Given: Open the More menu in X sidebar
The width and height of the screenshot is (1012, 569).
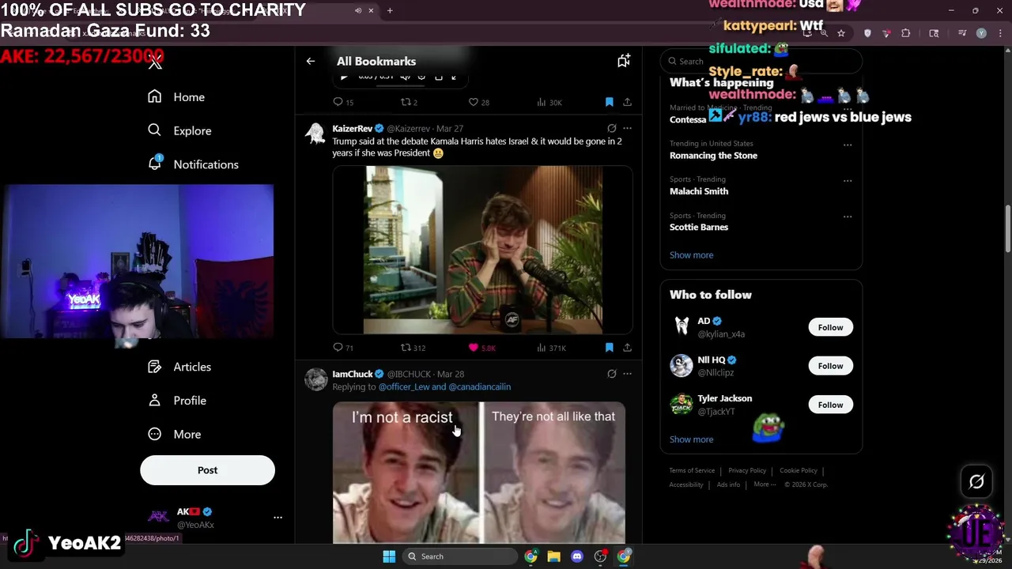Looking at the screenshot, I should coord(175,434).
